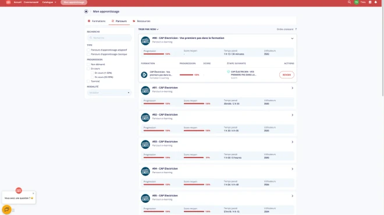Open the user avatar profile menu
Image resolution: width=384 pixels, height=215 pixels.
[356, 2]
